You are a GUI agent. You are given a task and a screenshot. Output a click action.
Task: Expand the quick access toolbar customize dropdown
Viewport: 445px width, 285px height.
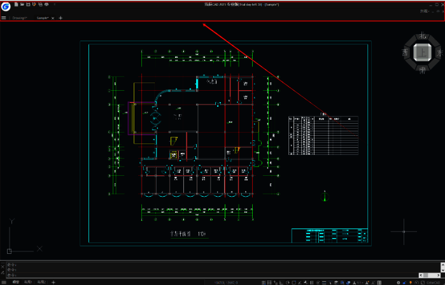coord(56,4)
